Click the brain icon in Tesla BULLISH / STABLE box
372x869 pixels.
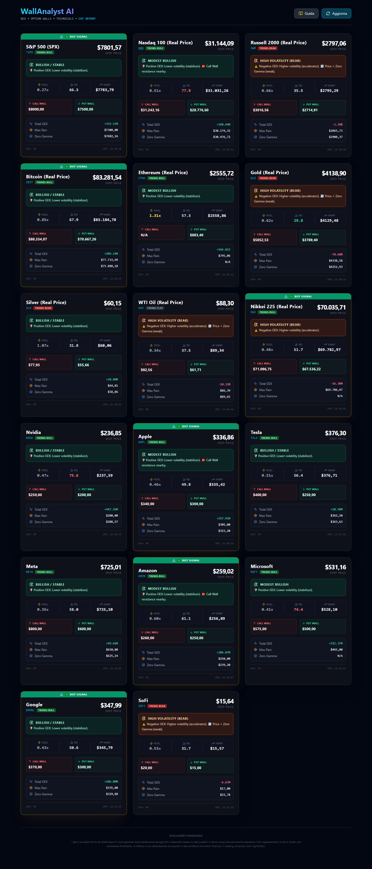pyautogui.click(x=256, y=450)
